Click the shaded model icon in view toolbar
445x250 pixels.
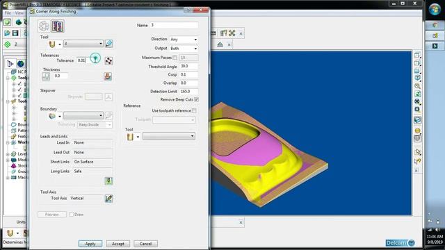pyautogui.click(x=417, y=120)
